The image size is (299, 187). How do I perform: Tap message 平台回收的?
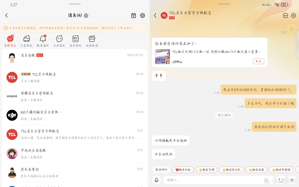[x=163, y=154]
